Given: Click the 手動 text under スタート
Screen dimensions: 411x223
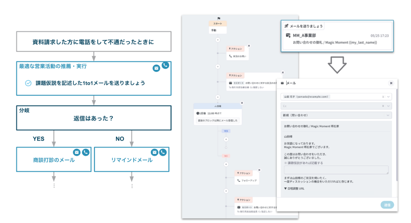Looking at the screenshot, I should 214,30.
